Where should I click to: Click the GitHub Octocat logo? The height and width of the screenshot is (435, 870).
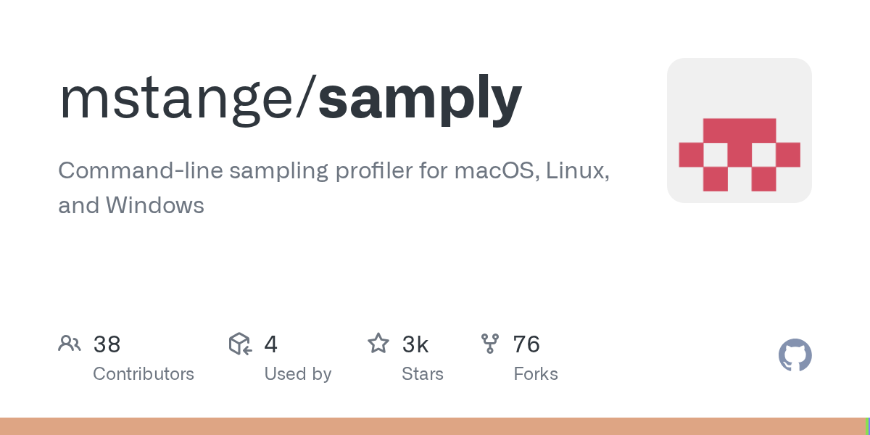(x=795, y=355)
